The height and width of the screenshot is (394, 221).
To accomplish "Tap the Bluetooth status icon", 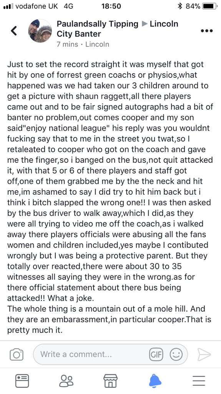I will click(x=179, y=6).
